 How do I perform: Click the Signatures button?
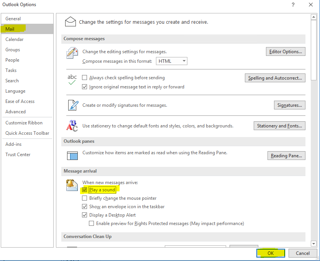[x=290, y=105]
